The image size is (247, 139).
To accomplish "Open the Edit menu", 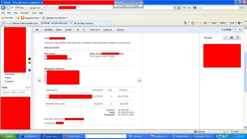I will [x=9, y=13].
